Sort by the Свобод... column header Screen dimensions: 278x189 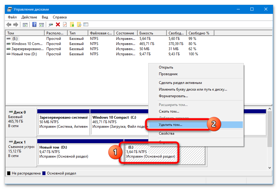click(x=176, y=33)
